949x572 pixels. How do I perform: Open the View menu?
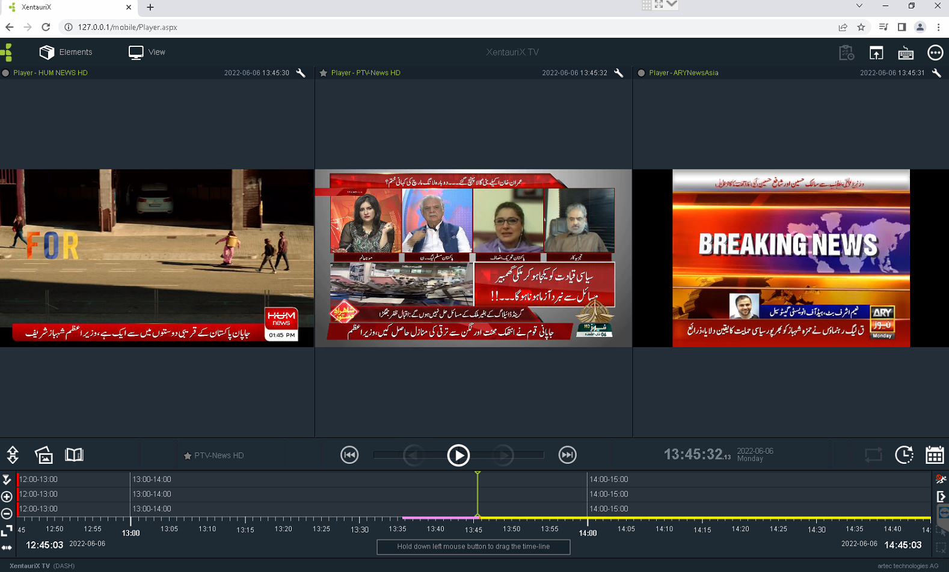[147, 52]
